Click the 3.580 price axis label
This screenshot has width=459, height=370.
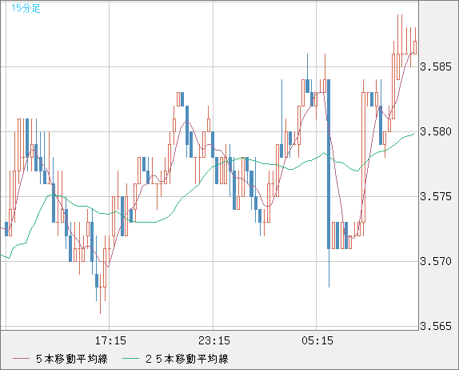[436, 131]
